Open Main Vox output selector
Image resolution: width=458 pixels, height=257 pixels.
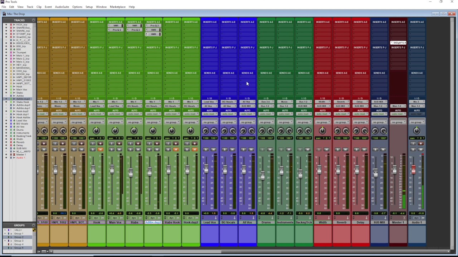click(x=115, y=106)
